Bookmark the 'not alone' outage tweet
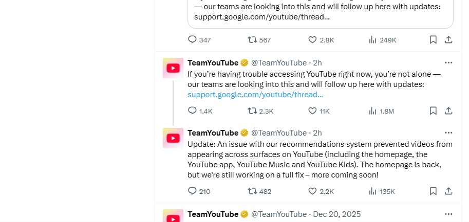The width and height of the screenshot is (469, 222). tap(433, 110)
